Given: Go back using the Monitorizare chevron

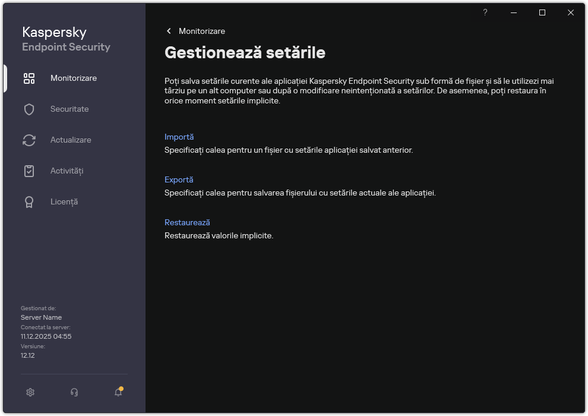Looking at the screenshot, I should click(x=169, y=31).
